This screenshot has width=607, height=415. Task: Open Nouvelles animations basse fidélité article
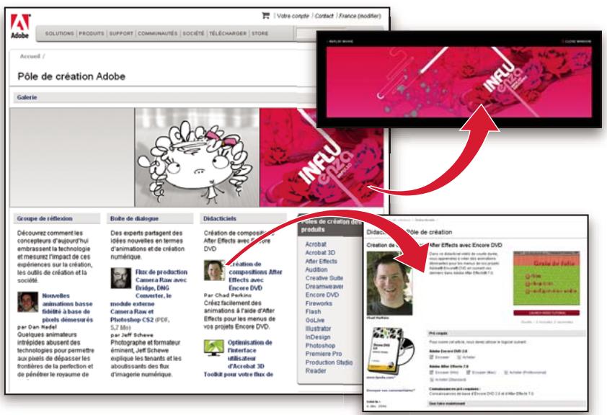click(x=67, y=308)
